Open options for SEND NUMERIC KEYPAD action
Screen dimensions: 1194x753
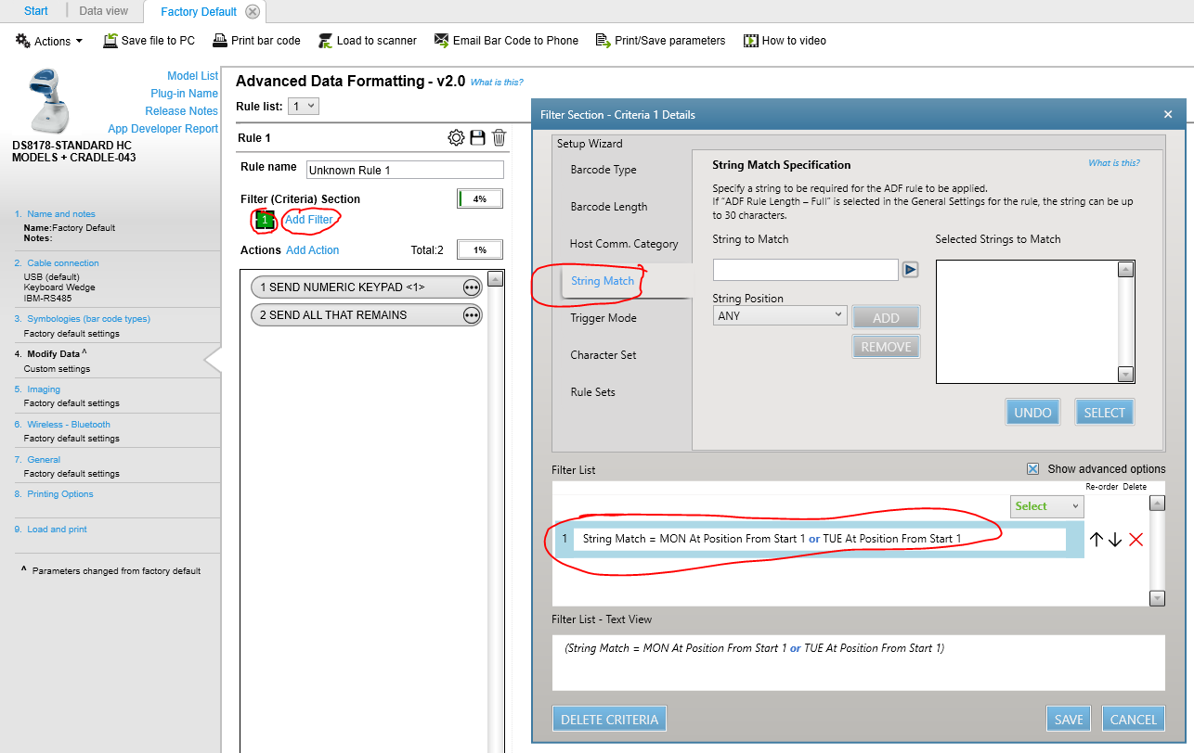pyautogui.click(x=472, y=287)
